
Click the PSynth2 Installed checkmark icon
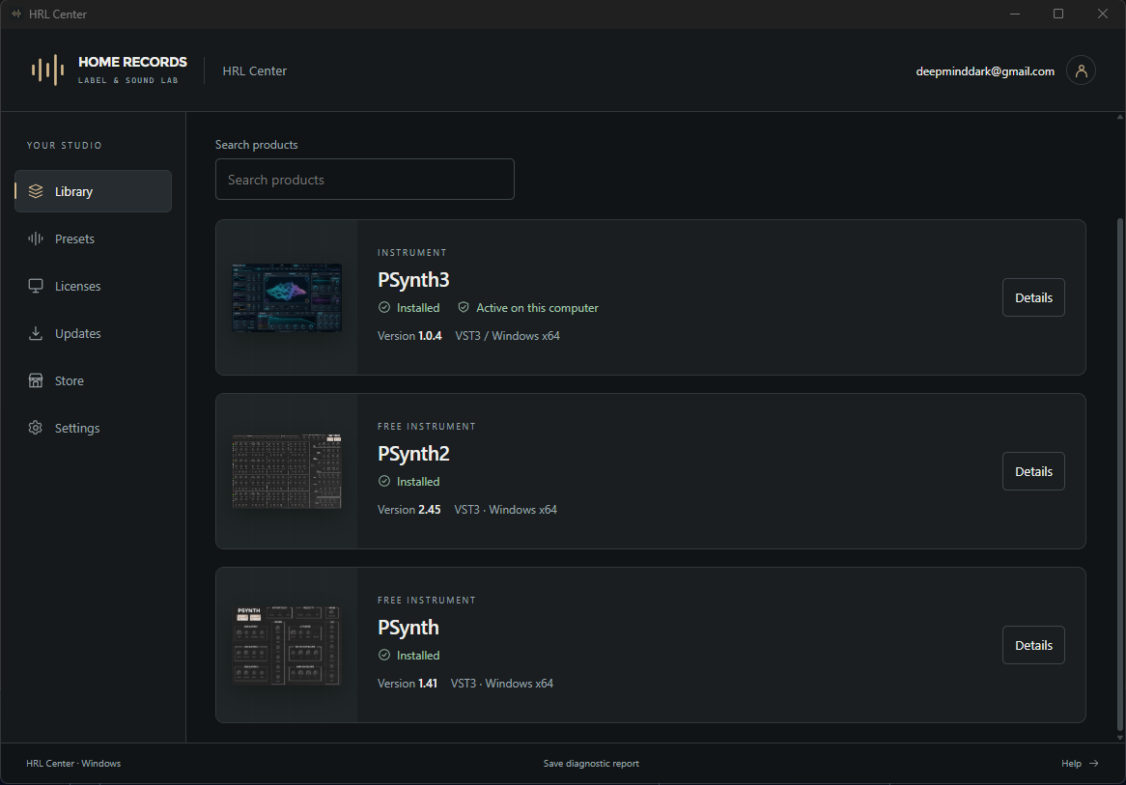pos(384,481)
